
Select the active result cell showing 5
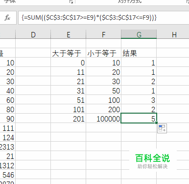(x=139, y=118)
